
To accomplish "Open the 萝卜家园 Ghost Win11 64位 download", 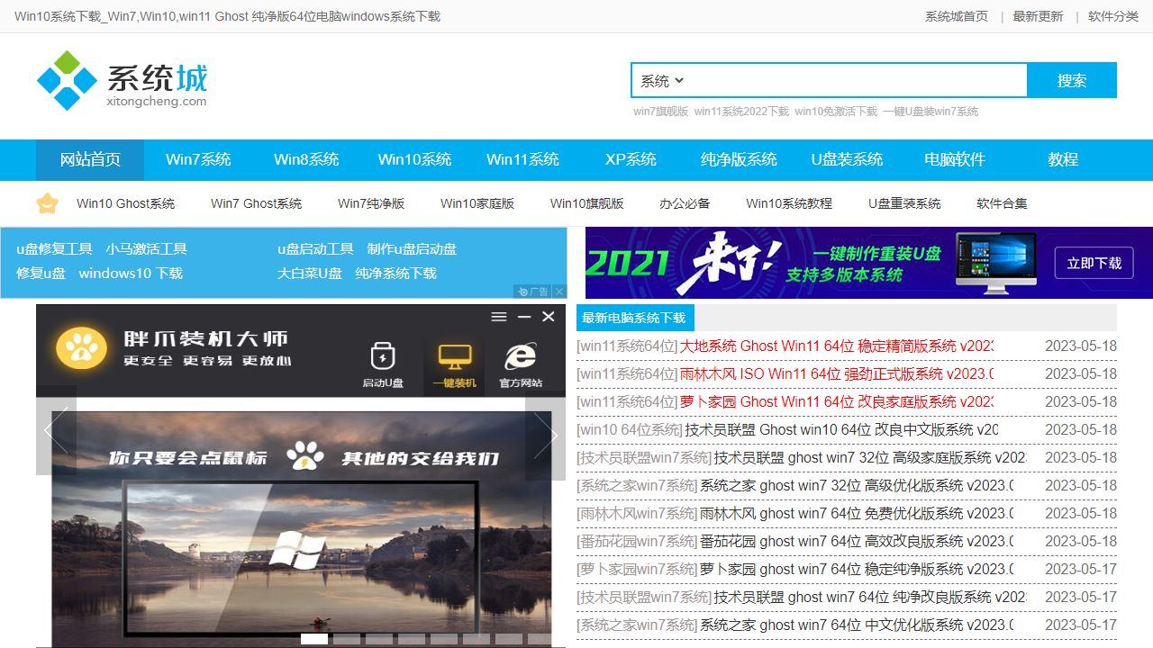I will pyautogui.click(x=836, y=401).
